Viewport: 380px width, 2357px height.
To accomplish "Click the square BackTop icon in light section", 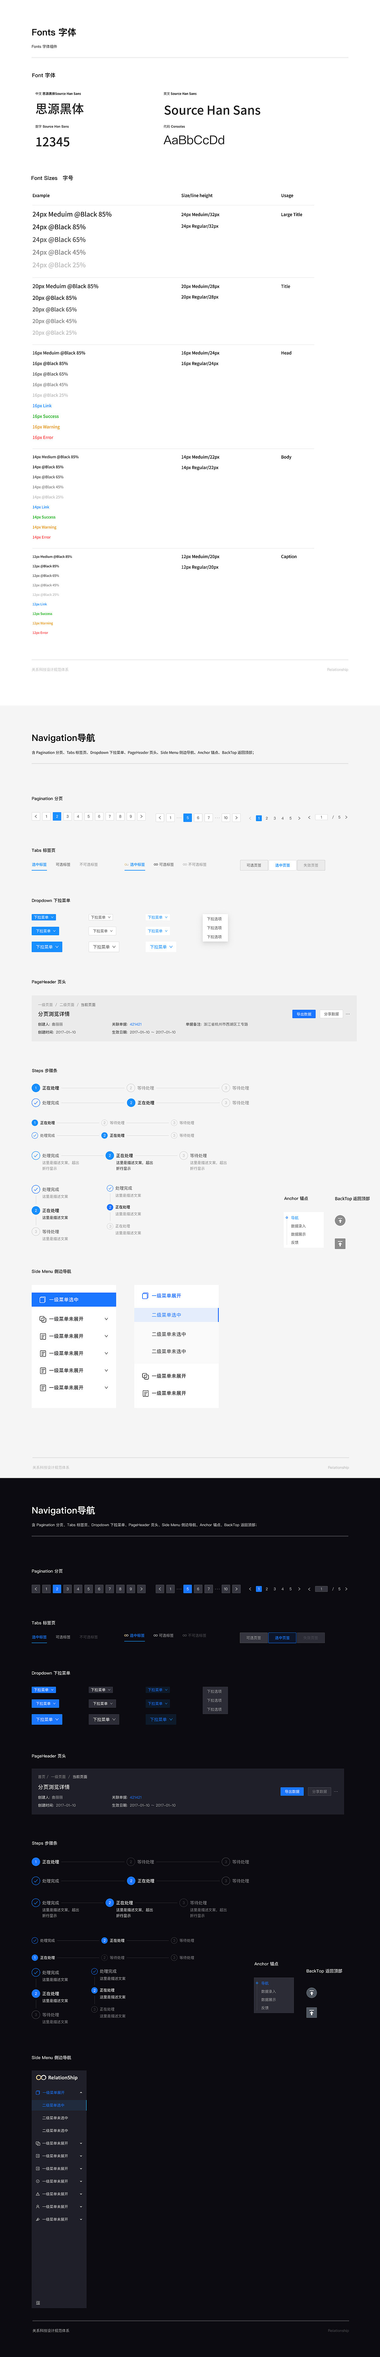I will [340, 1243].
